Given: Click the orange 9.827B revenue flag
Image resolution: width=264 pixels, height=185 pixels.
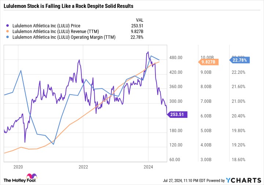Looking at the screenshot, I should 209,62.
